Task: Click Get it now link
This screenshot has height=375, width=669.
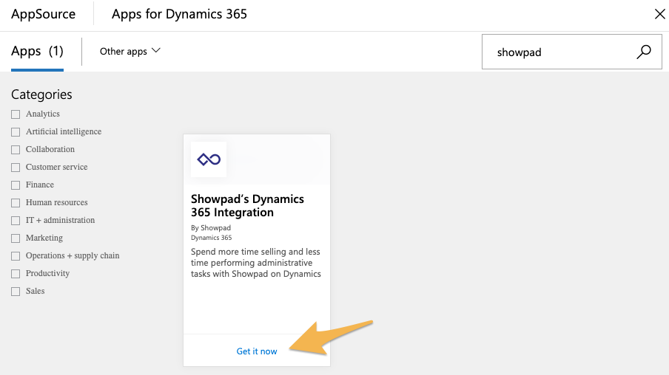Action: 257,351
